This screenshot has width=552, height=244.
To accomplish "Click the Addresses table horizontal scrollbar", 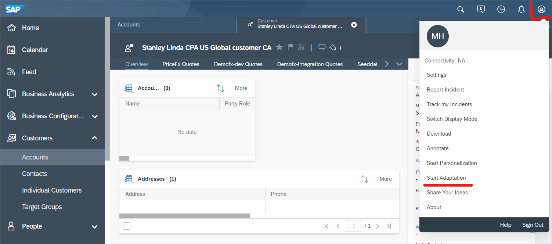I will tap(185, 216).
